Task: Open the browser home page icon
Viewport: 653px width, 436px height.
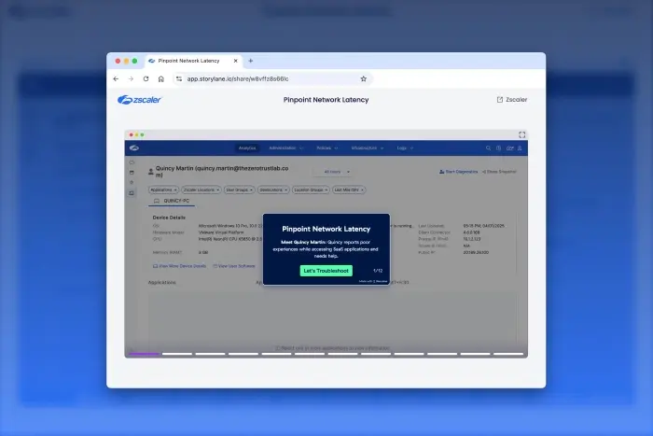Action: pyautogui.click(x=161, y=78)
